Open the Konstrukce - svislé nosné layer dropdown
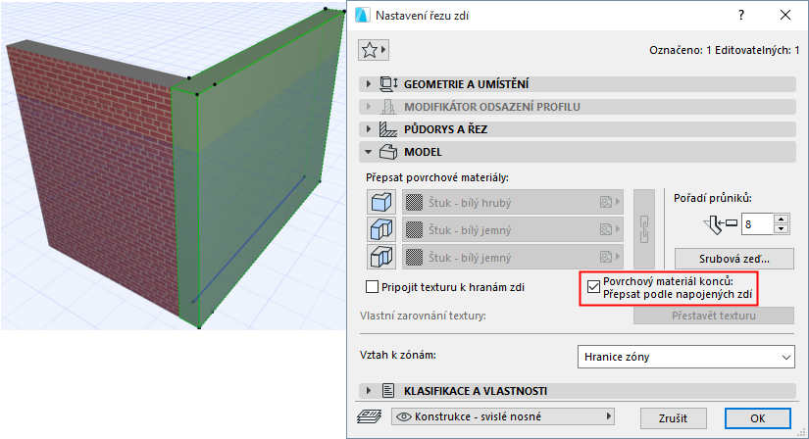Image resolution: width=809 pixels, height=439 pixels. point(503,416)
